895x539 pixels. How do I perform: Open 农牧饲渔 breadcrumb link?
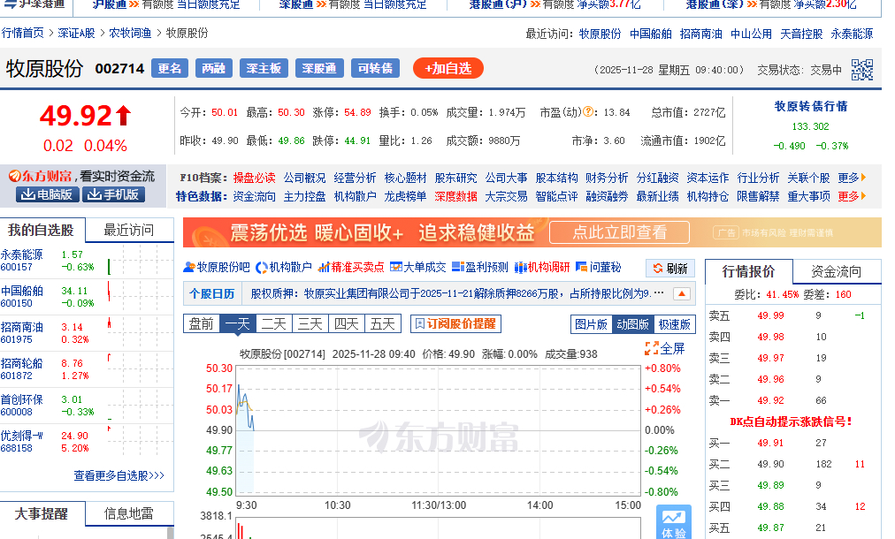130,33
